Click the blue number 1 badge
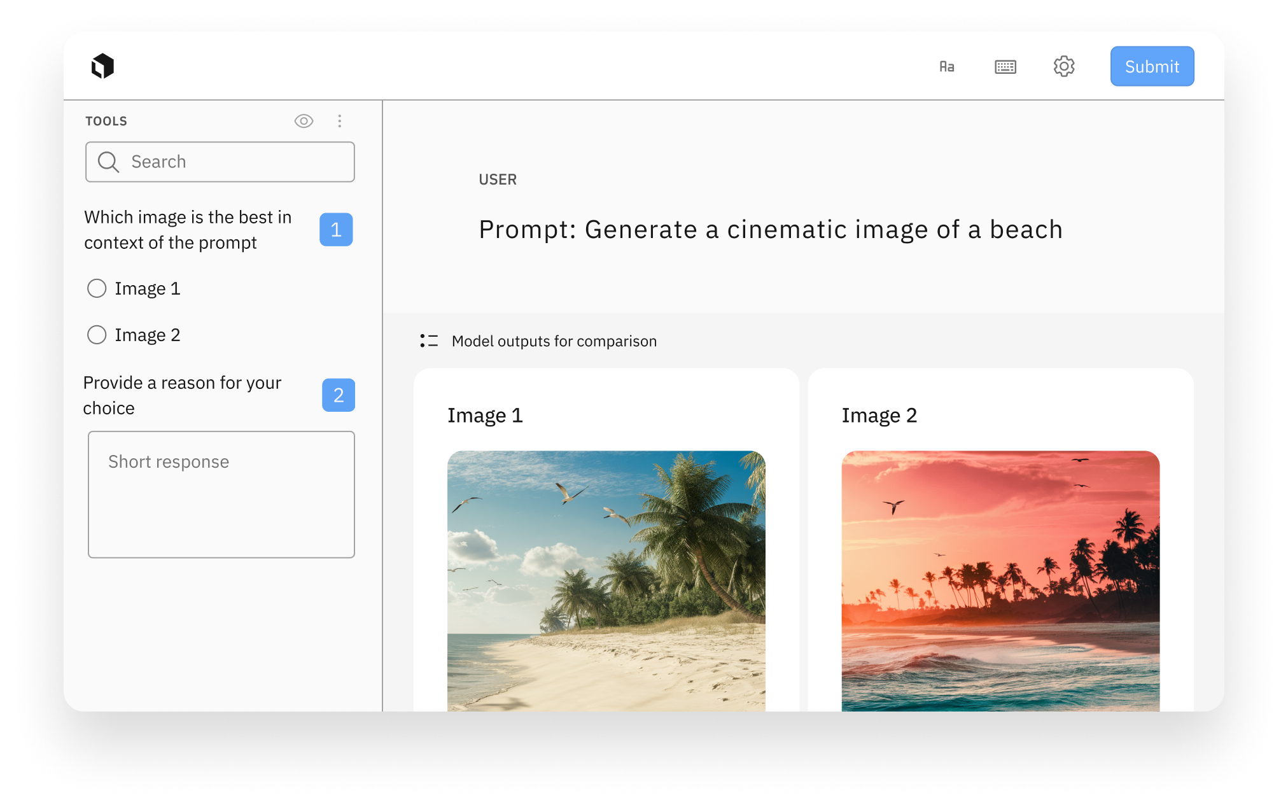The width and height of the screenshot is (1288, 807). 336,230
